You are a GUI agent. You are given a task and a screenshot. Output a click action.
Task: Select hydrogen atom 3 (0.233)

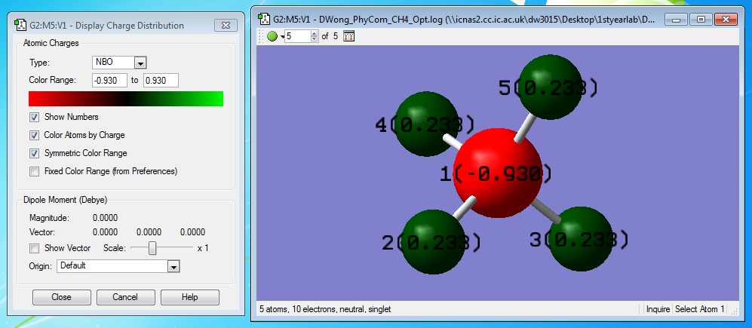pos(581,239)
